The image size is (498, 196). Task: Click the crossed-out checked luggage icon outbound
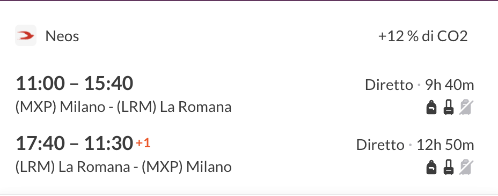pos(466,107)
